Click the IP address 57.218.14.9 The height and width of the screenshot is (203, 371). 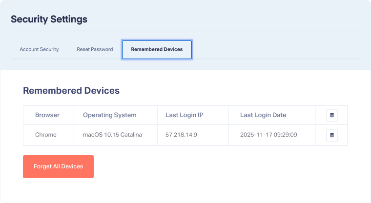click(180, 135)
